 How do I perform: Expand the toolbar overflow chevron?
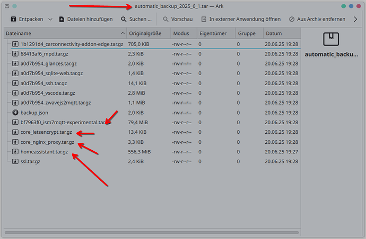tap(355, 19)
